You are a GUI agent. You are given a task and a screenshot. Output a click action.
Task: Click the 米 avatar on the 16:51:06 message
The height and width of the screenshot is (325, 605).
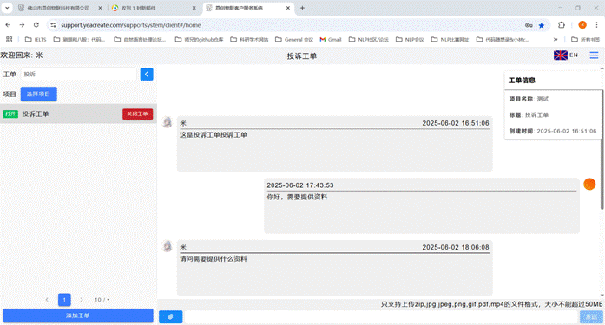click(167, 122)
